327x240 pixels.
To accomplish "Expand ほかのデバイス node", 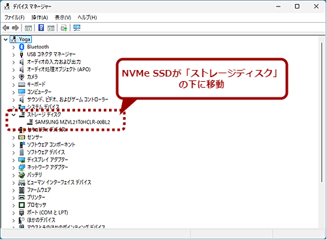I will point(14,220).
